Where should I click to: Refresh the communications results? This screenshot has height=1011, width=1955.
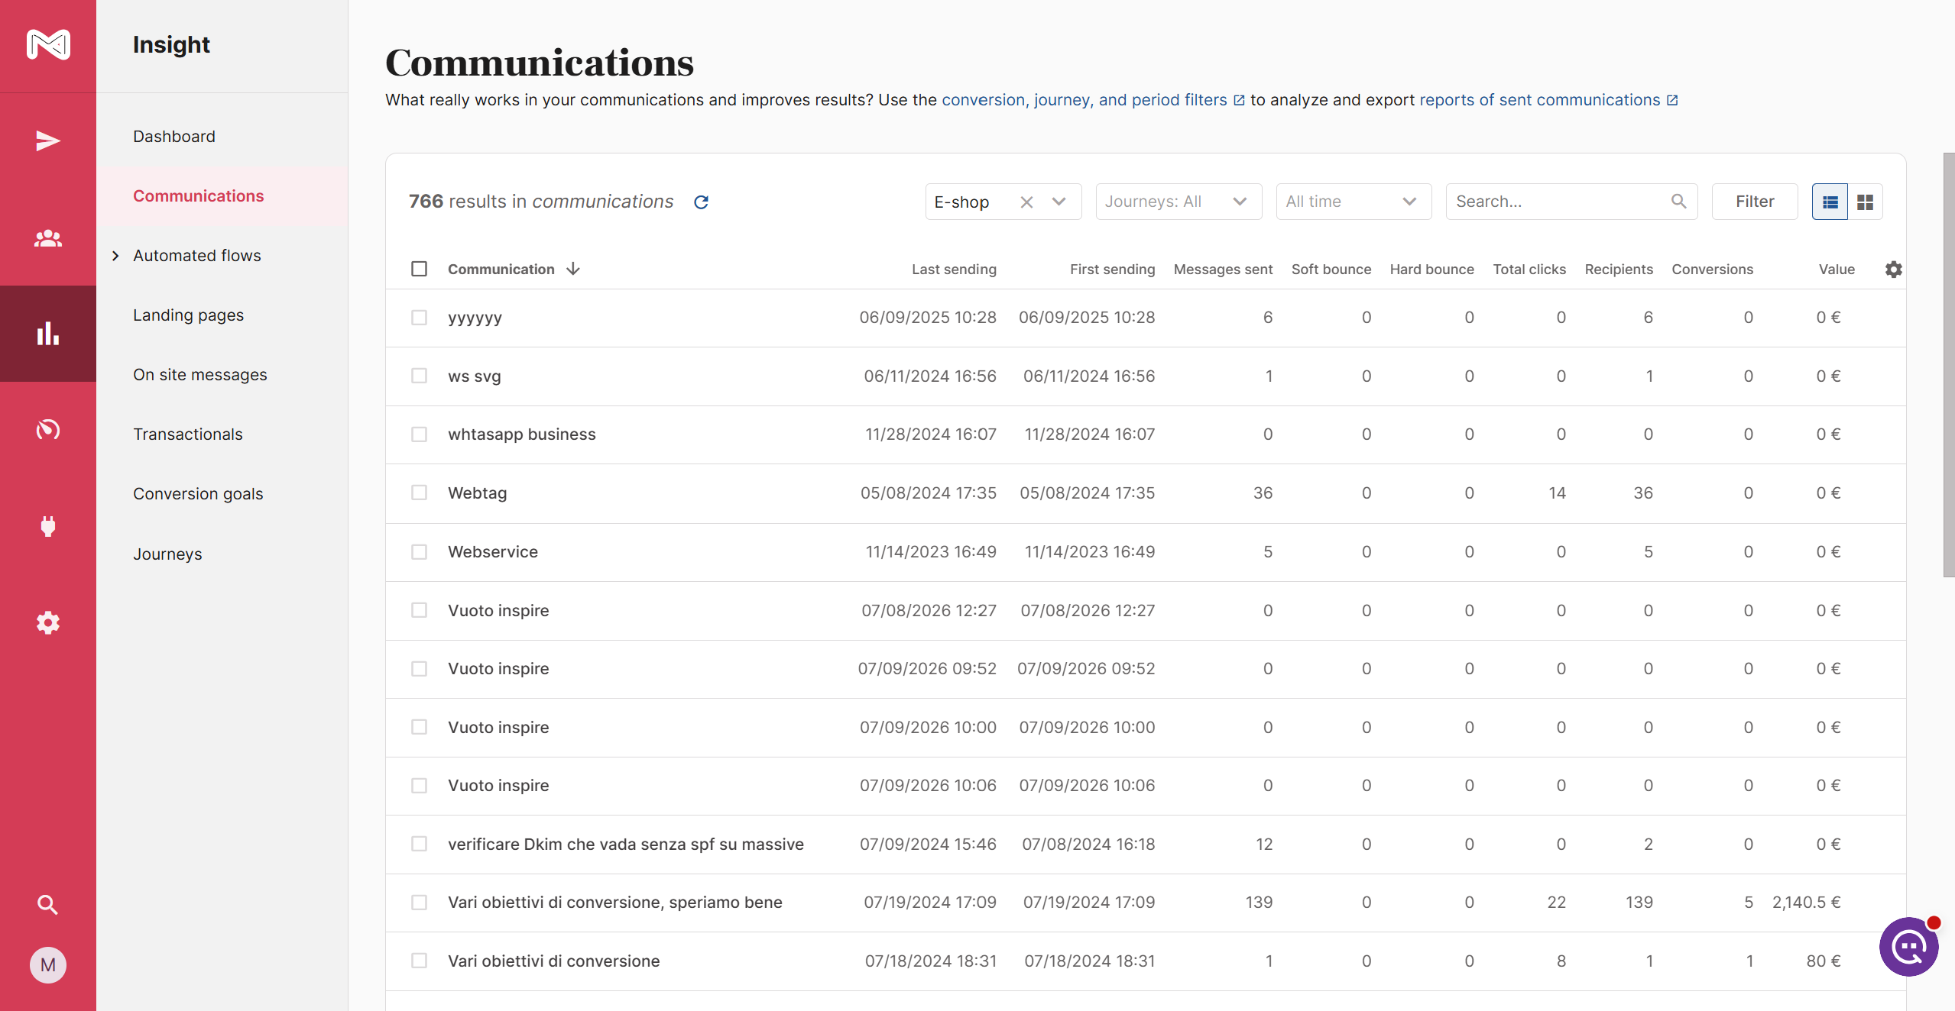pyautogui.click(x=701, y=202)
